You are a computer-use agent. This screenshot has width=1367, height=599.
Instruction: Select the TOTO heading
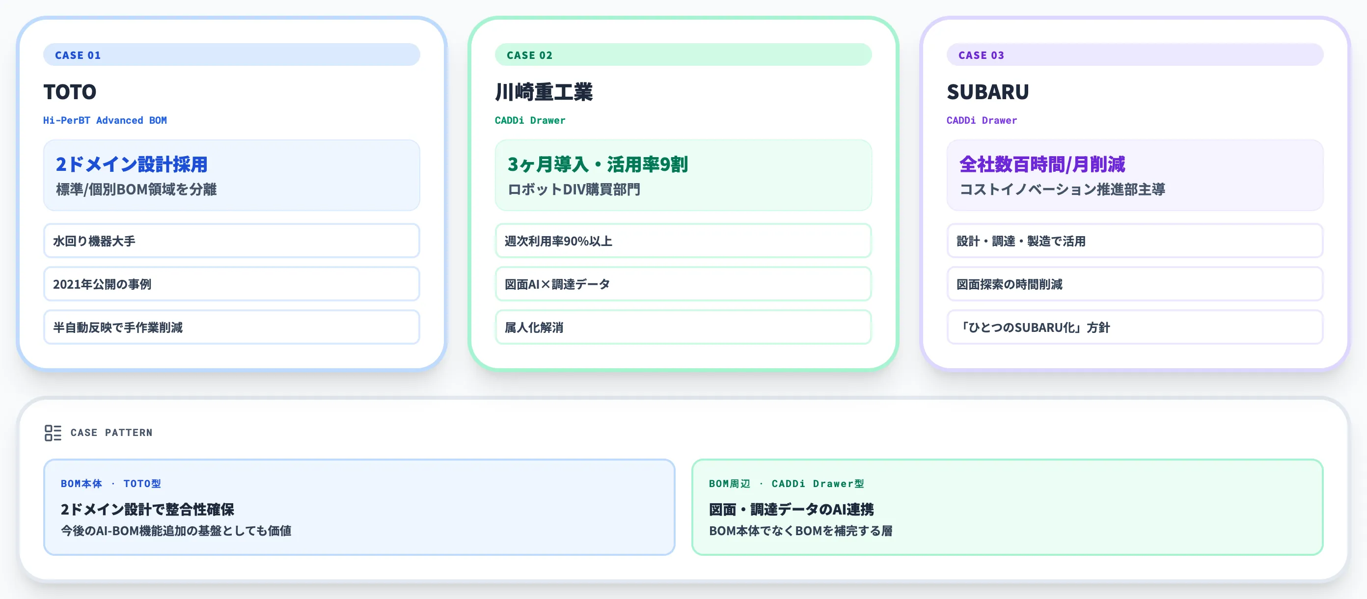pos(70,92)
